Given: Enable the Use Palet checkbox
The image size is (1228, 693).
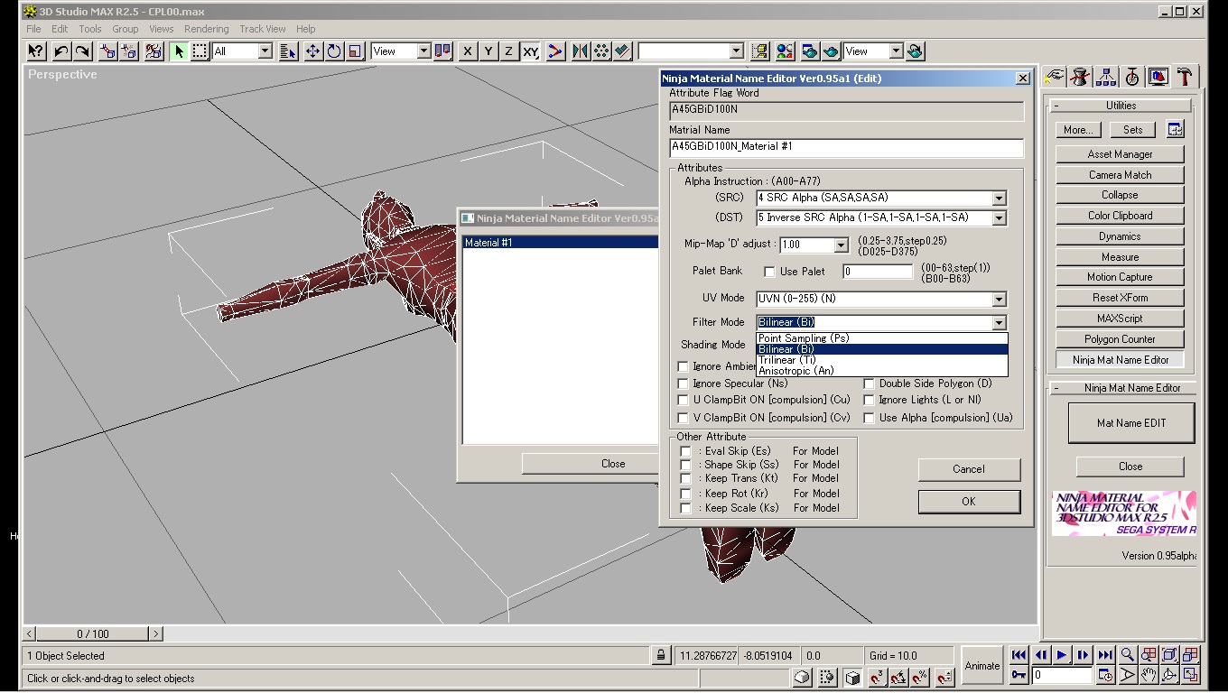Looking at the screenshot, I should (x=769, y=272).
